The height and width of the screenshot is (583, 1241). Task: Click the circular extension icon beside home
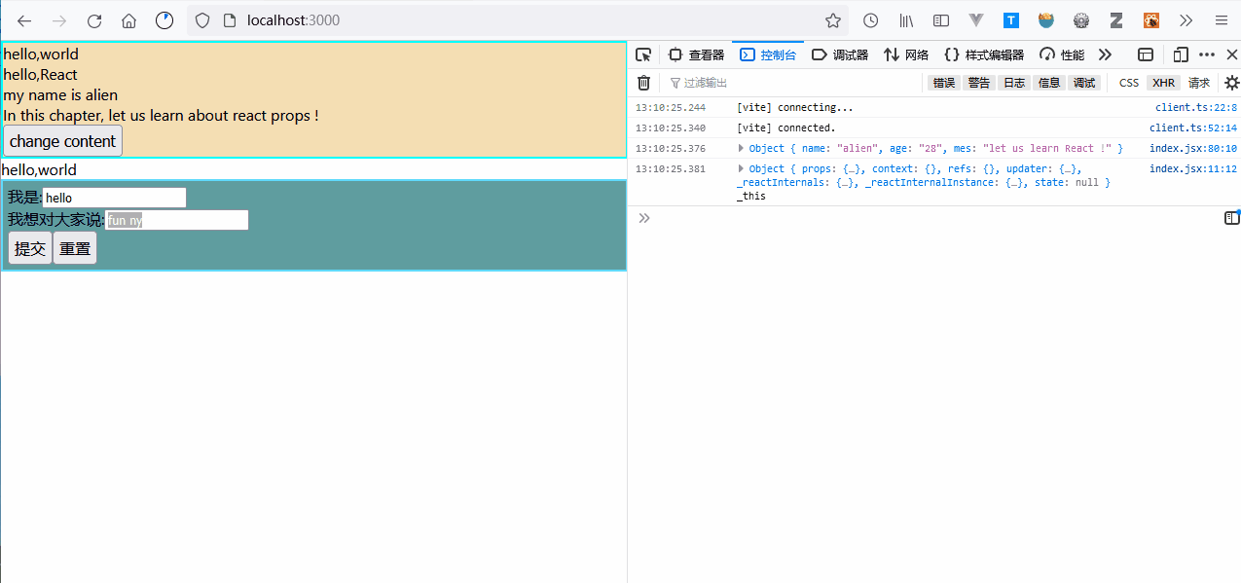pos(164,19)
